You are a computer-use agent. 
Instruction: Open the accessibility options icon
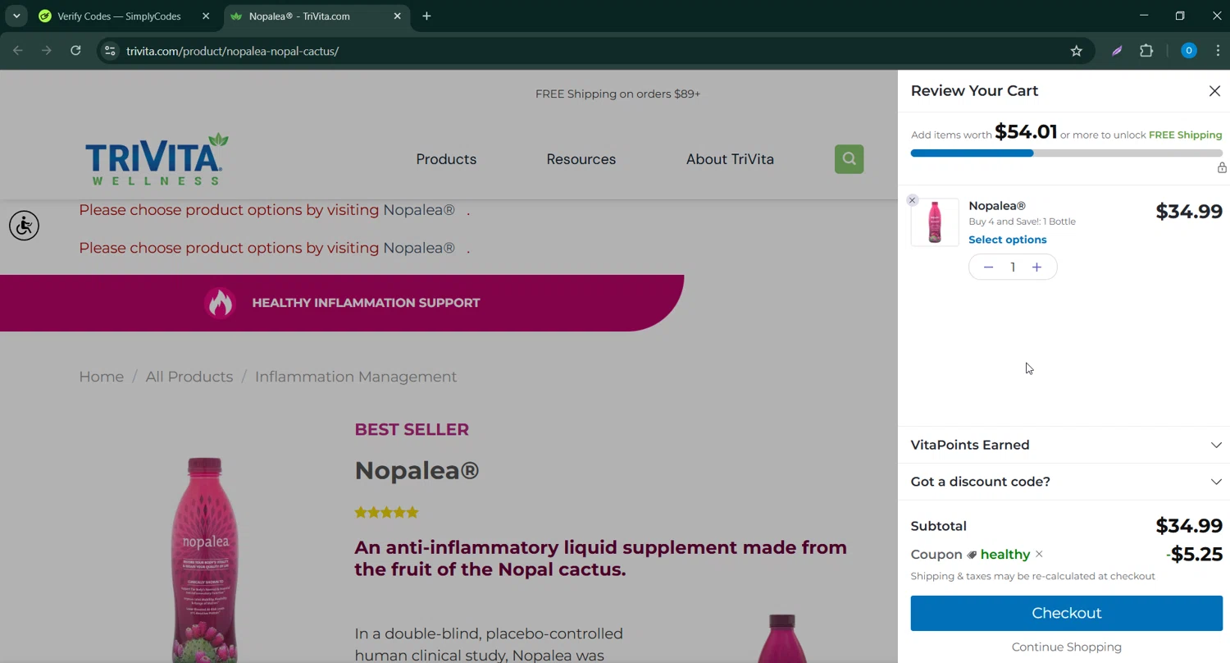24,225
